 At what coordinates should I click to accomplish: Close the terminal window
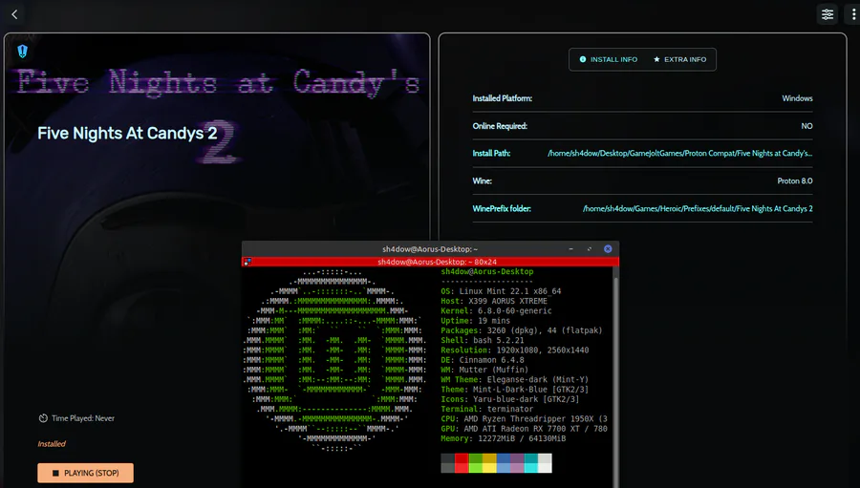(x=608, y=249)
